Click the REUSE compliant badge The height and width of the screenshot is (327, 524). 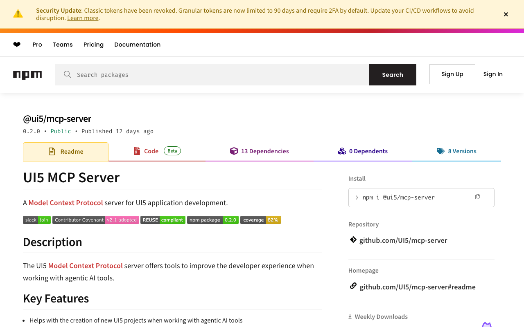[x=163, y=220]
